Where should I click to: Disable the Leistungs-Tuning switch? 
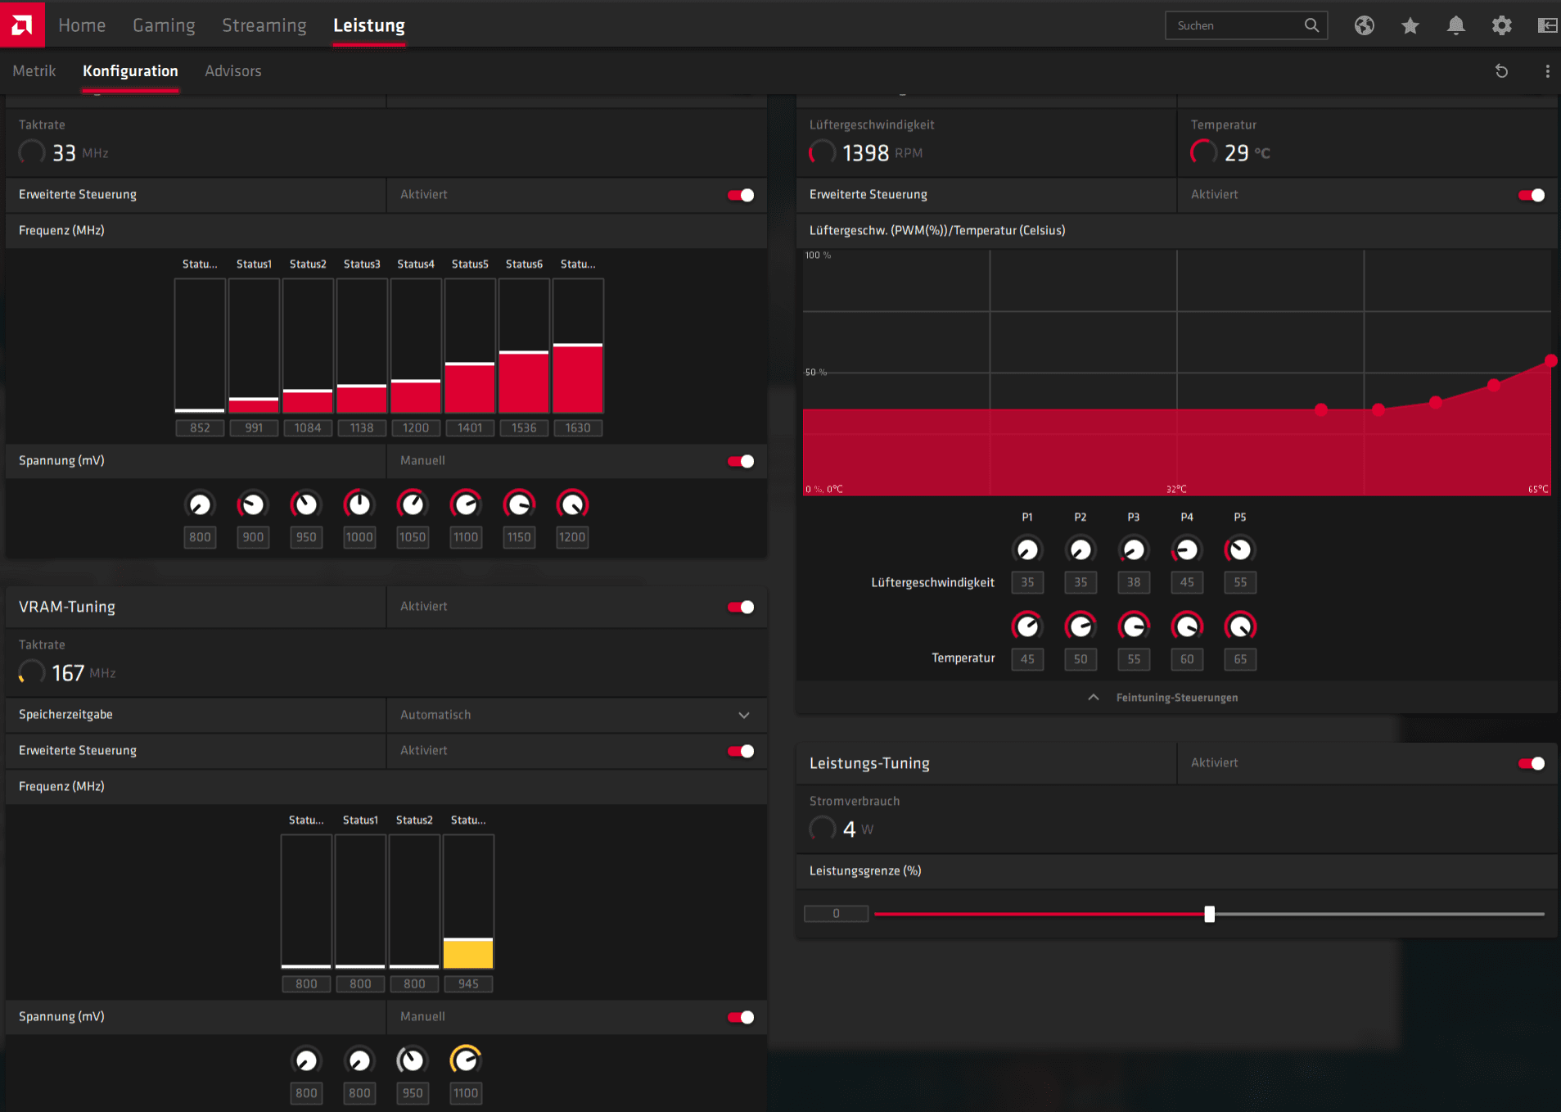1532,763
